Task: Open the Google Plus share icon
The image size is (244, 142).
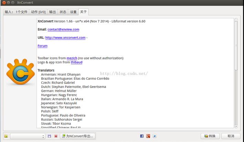Action: click(x=148, y=136)
